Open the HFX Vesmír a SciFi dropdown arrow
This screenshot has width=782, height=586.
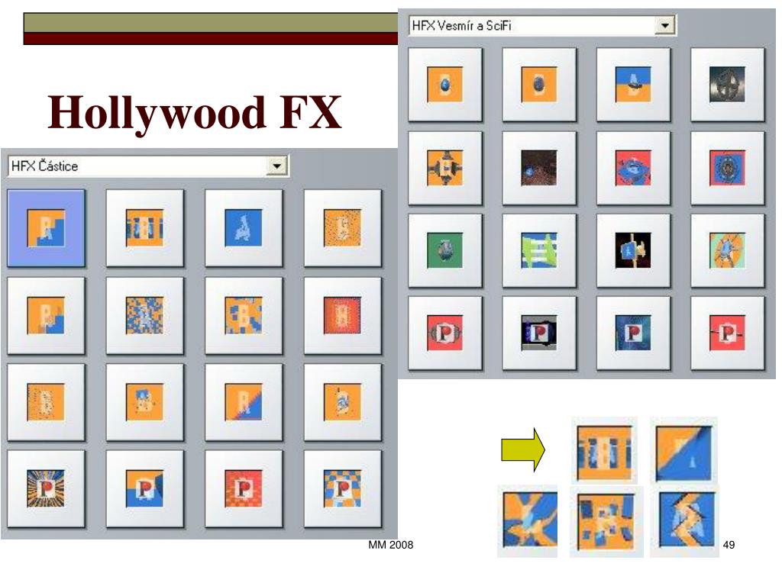664,25
